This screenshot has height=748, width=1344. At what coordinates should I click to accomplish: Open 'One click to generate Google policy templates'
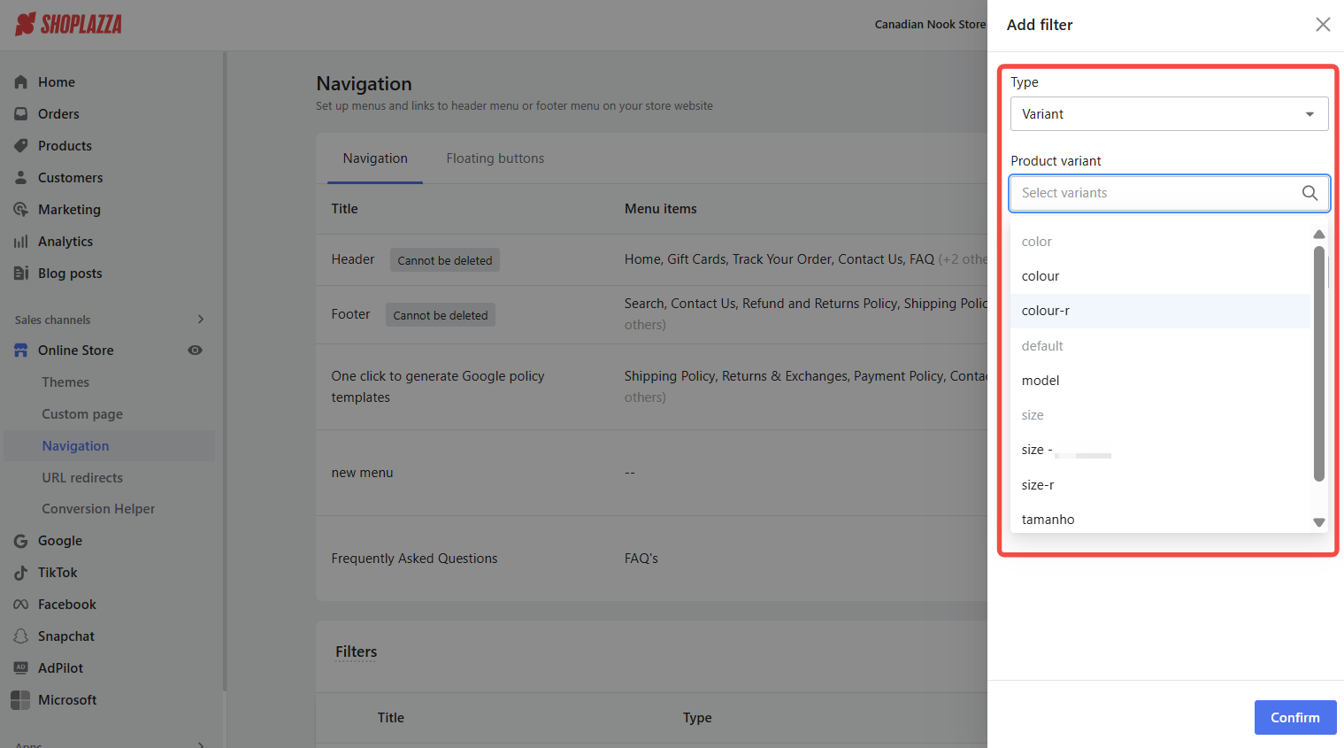[437, 386]
